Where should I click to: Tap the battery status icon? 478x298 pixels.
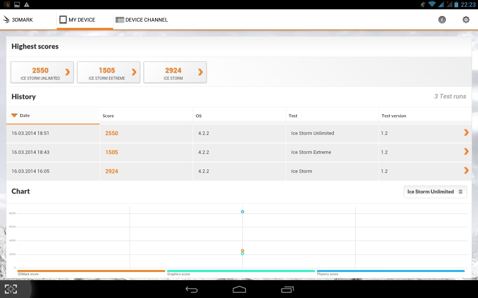[456, 4]
